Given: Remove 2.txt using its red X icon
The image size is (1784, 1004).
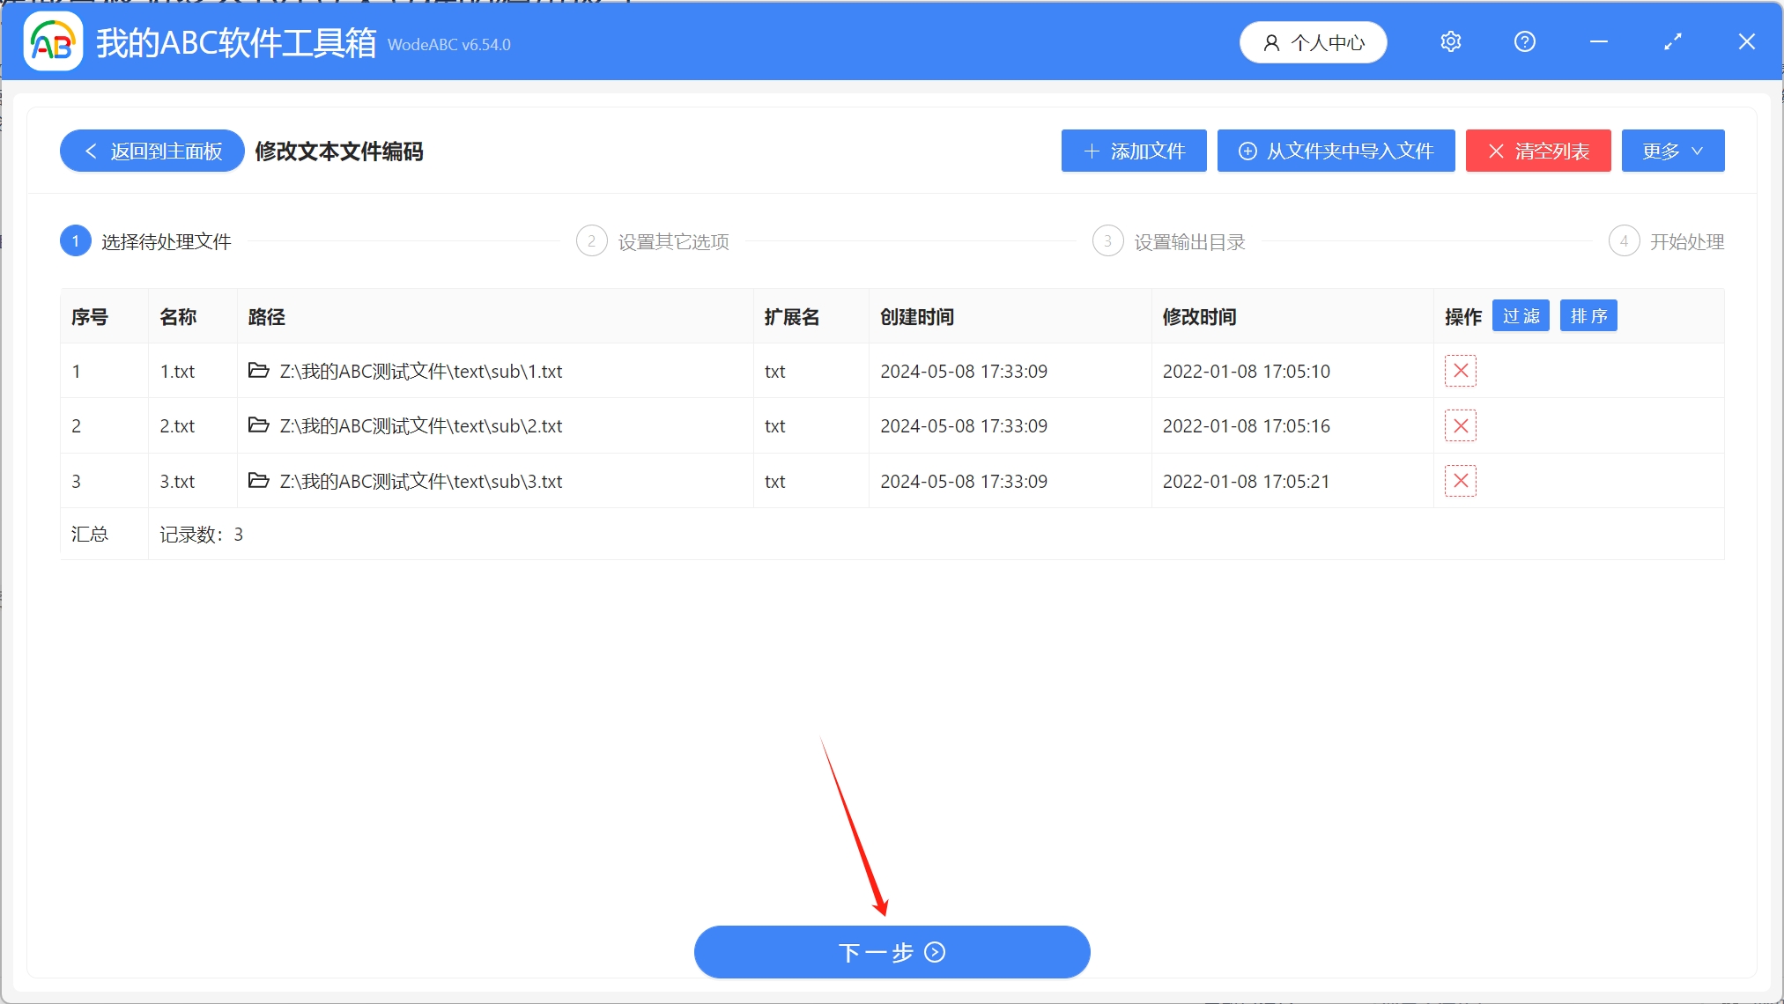Looking at the screenshot, I should point(1460,426).
